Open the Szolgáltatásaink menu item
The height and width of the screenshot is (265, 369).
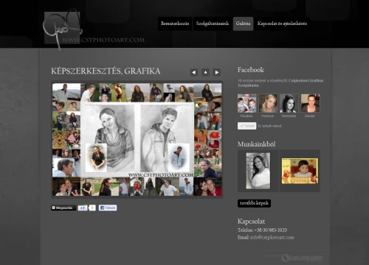click(213, 24)
